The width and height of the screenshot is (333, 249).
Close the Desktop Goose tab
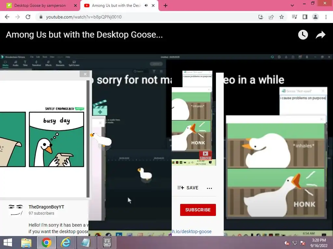[75, 6]
